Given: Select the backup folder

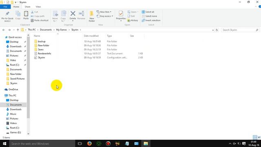Looking at the screenshot, I should pos(42,41).
